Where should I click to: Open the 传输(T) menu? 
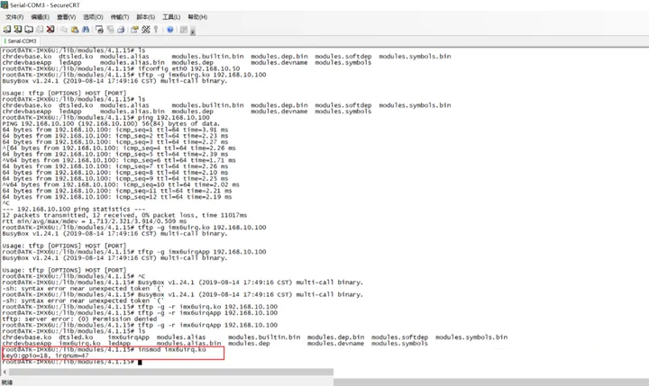120,17
